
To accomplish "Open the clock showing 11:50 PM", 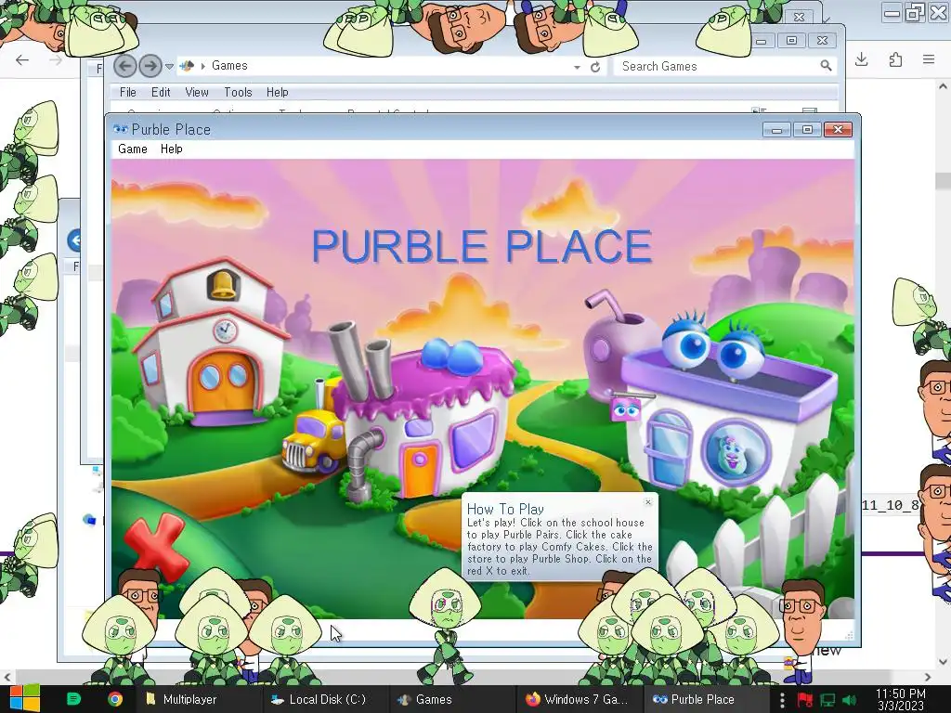I will click(901, 699).
